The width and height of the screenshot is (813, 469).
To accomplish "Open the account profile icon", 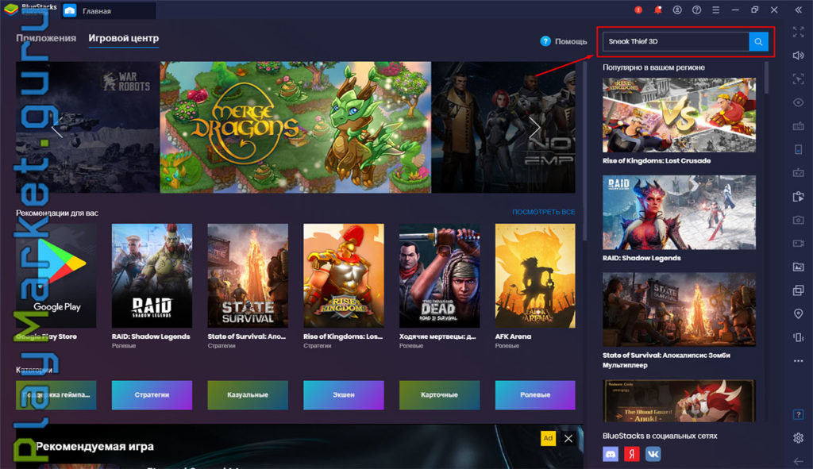I will tap(677, 10).
